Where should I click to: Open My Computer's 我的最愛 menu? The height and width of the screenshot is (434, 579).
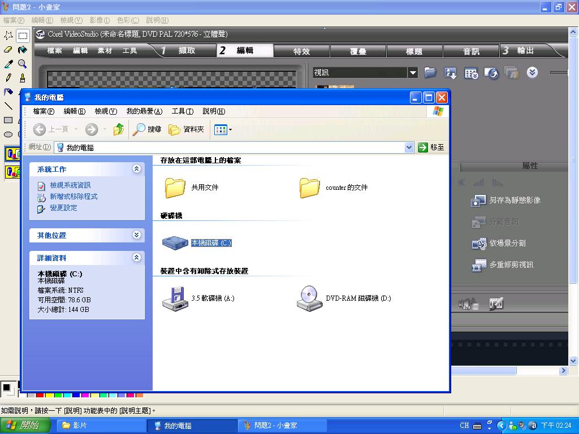pos(144,111)
